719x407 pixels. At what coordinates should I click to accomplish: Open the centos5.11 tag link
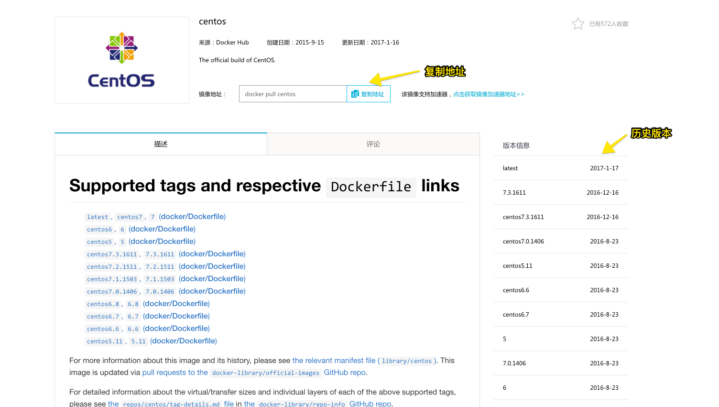click(105, 341)
